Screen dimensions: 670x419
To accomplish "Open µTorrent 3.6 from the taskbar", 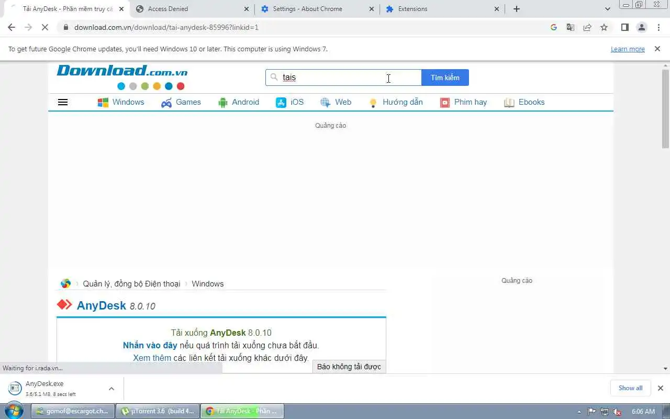I will point(158,411).
